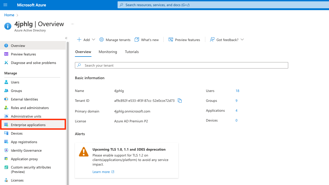Viewport: 329px width, 185px height.
Task: Click the Enterprise applications grid icon
Action: click(6, 125)
